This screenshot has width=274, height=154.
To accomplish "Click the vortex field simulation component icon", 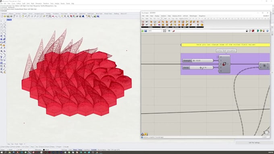I will (224, 64).
